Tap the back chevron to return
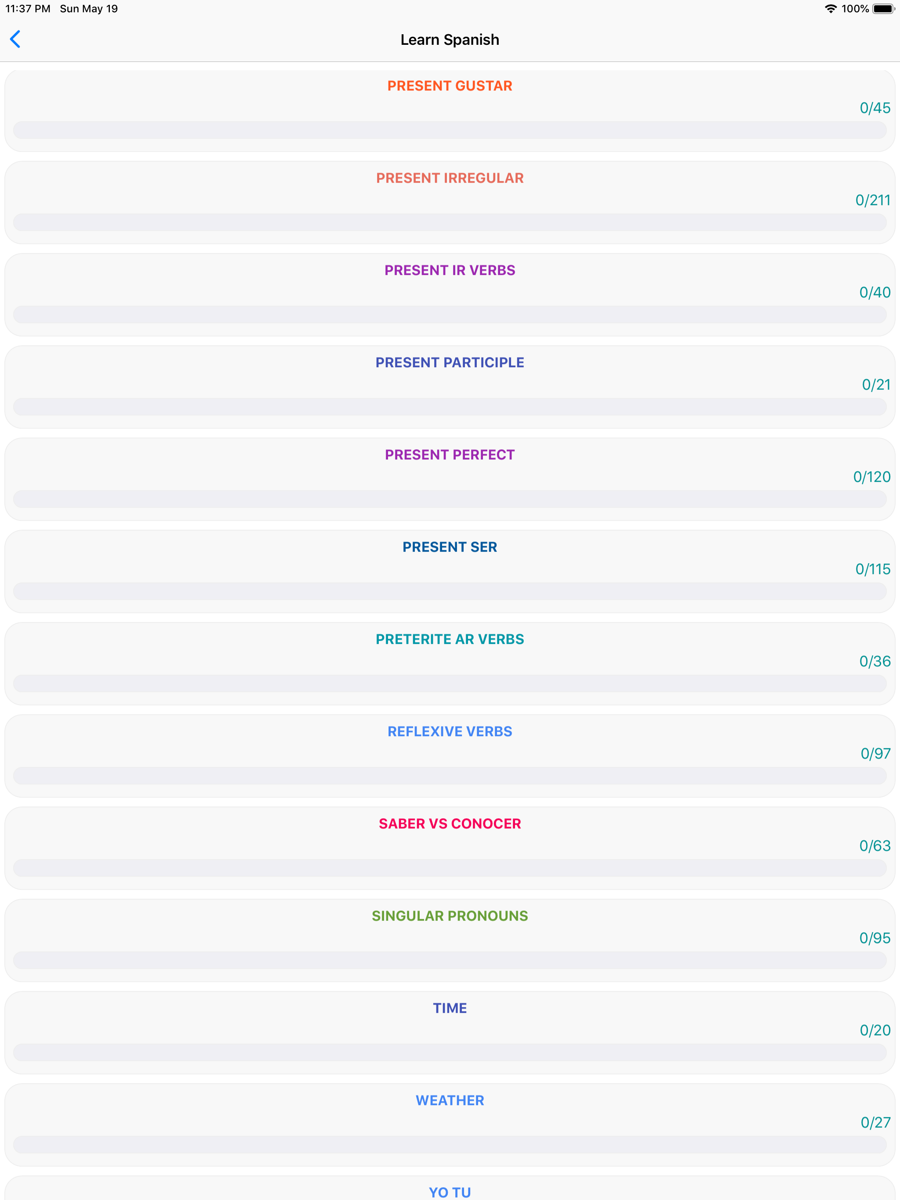Image resolution: width=900 pixels, height=1200 pixels. [x=16, y=39]
